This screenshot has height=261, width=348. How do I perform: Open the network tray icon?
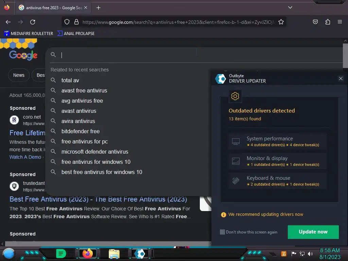pyautogui.click(x=302, y=254)
